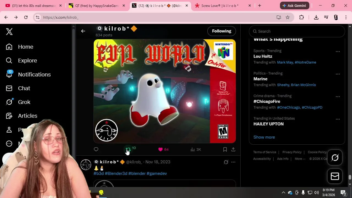Open the #blender hashtag
This screenshot has width=352, height=198.
point(137,174)
